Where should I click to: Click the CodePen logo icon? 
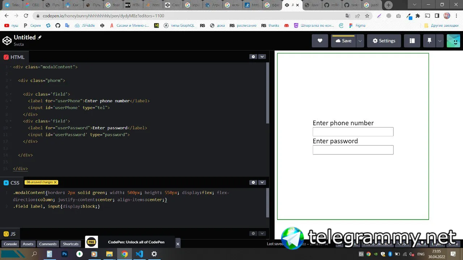click(x=7, y=41)
